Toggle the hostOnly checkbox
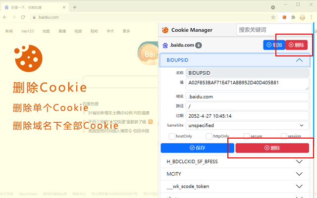This screenshot has width=317, height=198. click(x=172, y=136)
